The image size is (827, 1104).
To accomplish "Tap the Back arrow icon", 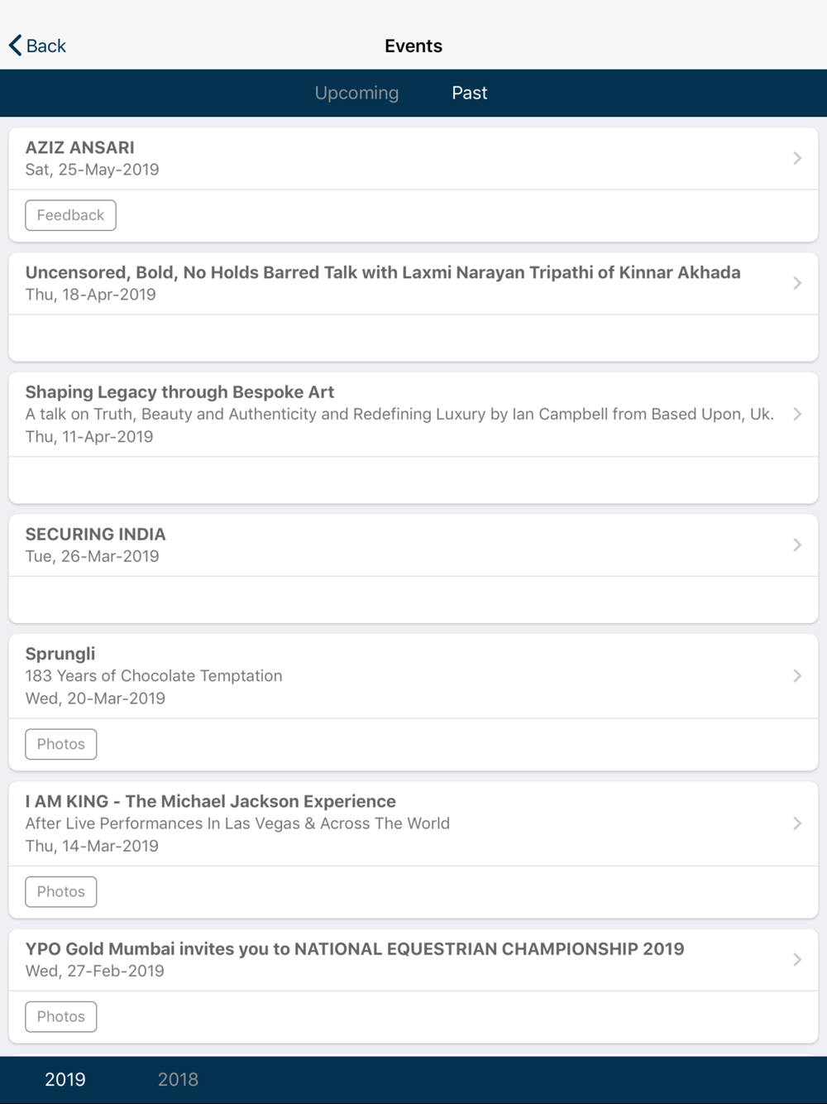I will [16, 46].
